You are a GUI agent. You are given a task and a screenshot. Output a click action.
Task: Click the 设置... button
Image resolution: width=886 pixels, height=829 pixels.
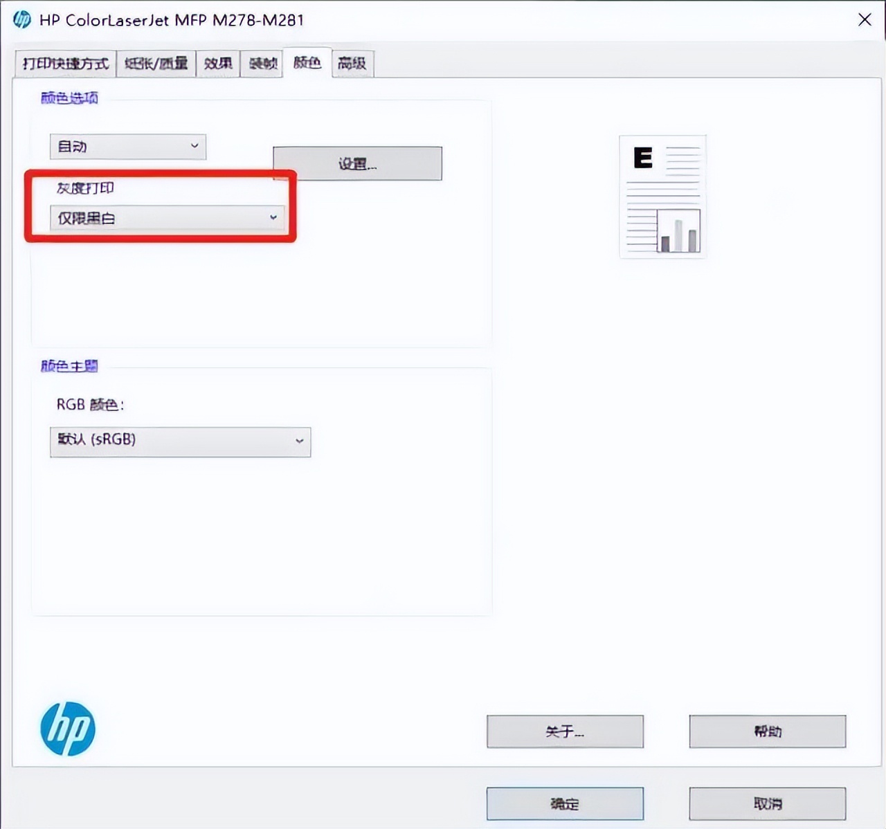pyautogui.click(x=357, y=163)
